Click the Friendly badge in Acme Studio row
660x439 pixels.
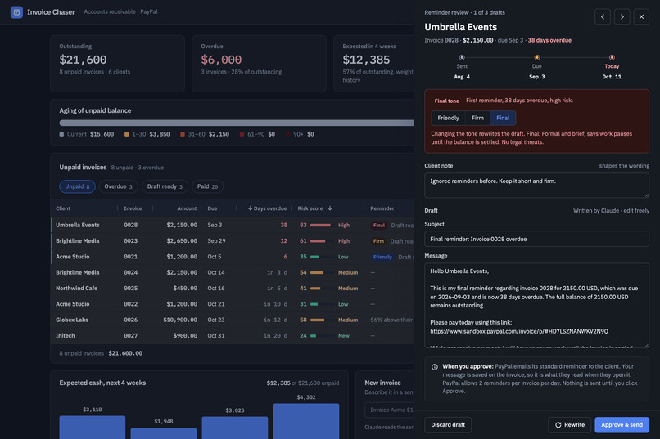tap(382, 257)
